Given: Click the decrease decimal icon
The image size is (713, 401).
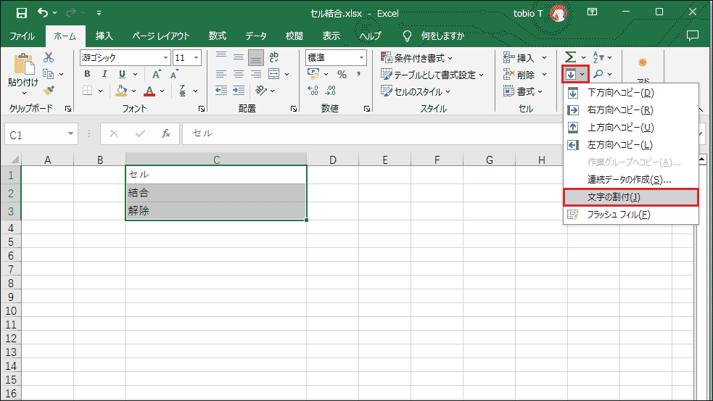Looking at the screenshot, I should [331, 91].
